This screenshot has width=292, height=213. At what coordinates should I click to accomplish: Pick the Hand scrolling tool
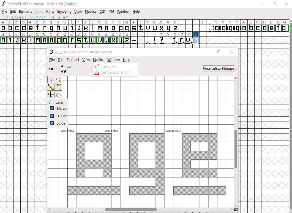click(x=58, y=94)
